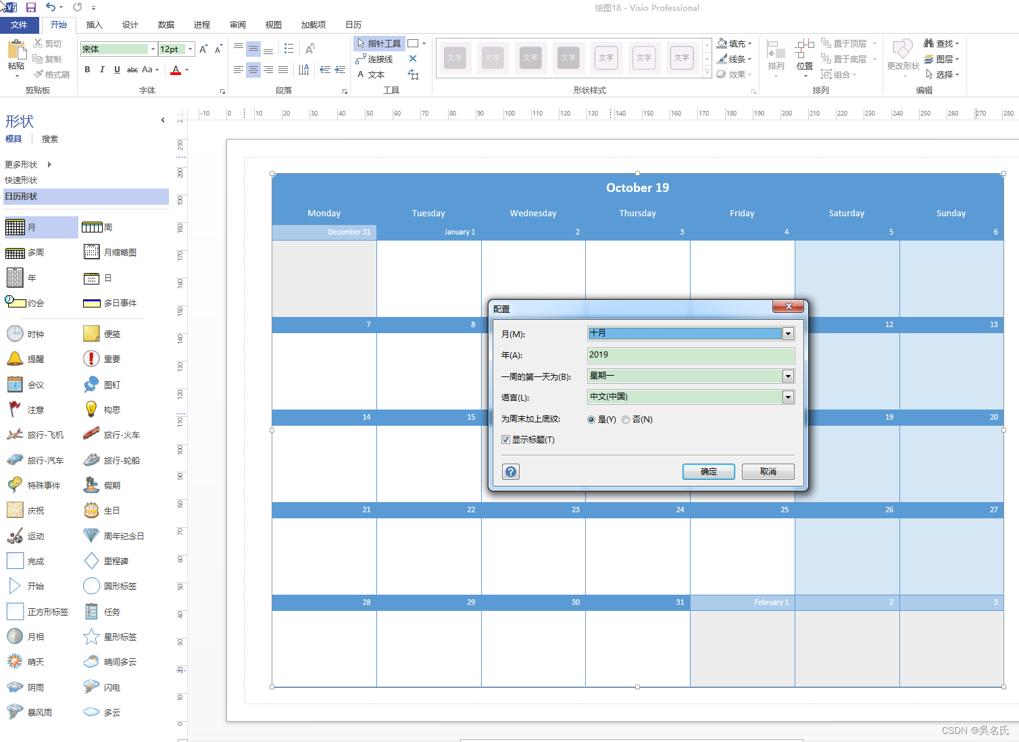Select the 暴风雨 storm weather shape
Screen dimensions: 1019x742
29,712
